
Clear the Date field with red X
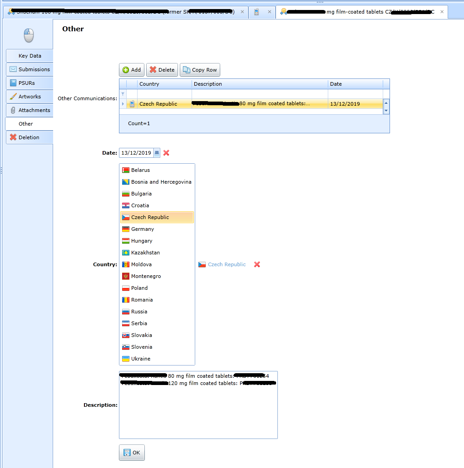point(166,153)
